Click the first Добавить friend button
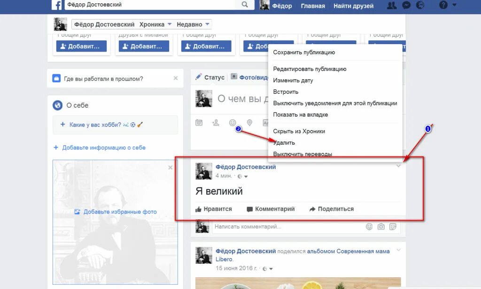481x289 pixels. click(x=81, y=46)
